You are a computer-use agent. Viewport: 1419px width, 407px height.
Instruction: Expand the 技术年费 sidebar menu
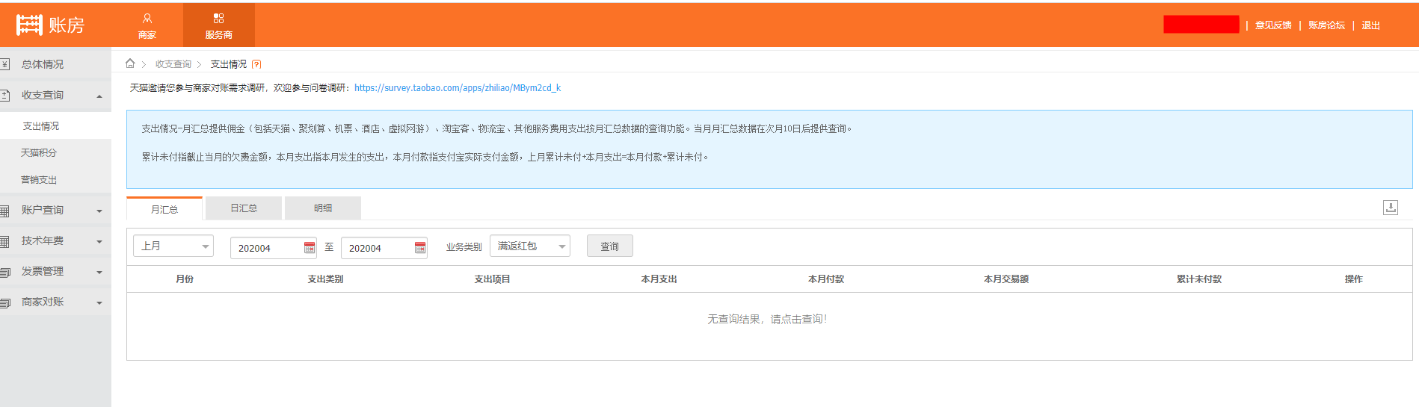coord(55,241)
